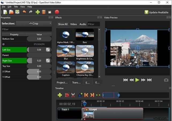Select the Bars effect thumbnail

point(85,35)
